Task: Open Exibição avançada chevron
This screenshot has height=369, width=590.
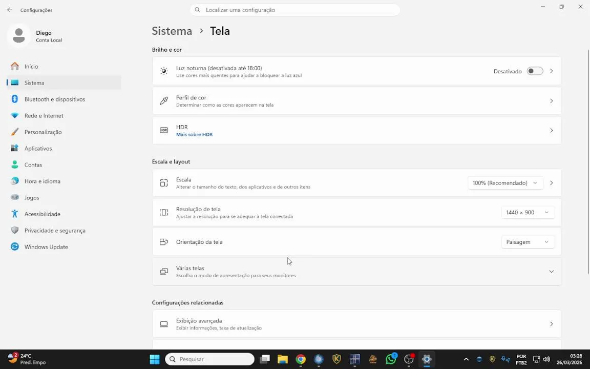Action: [x=551, y=324]
